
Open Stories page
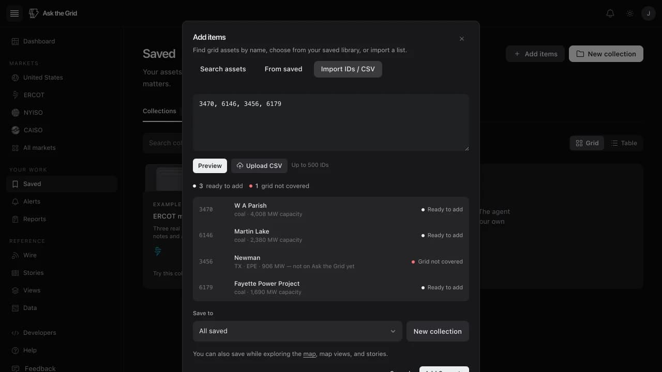tap(62, 273)
